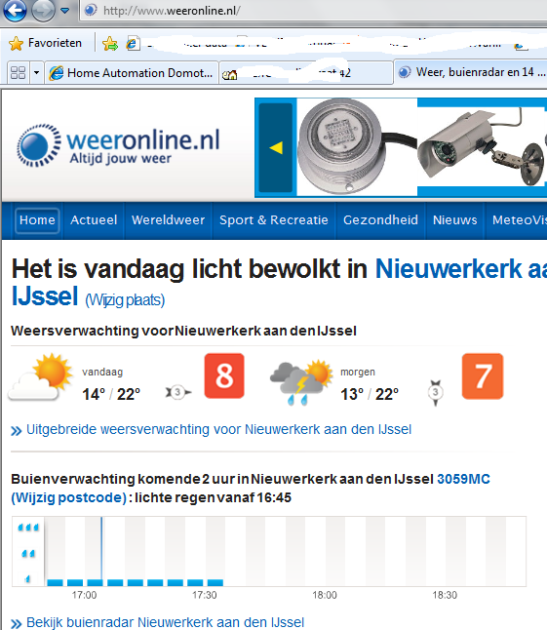The image size is (547, 630).
Task: Click the wind direction icon for vandaag
Action: tap(177, 392)
